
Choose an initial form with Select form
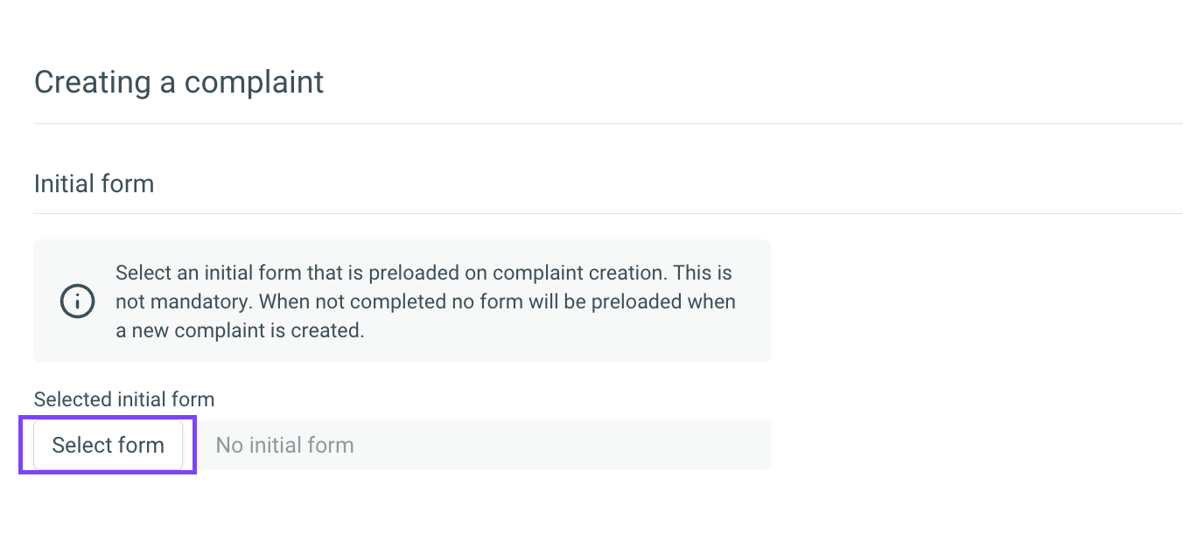point(108,445)
